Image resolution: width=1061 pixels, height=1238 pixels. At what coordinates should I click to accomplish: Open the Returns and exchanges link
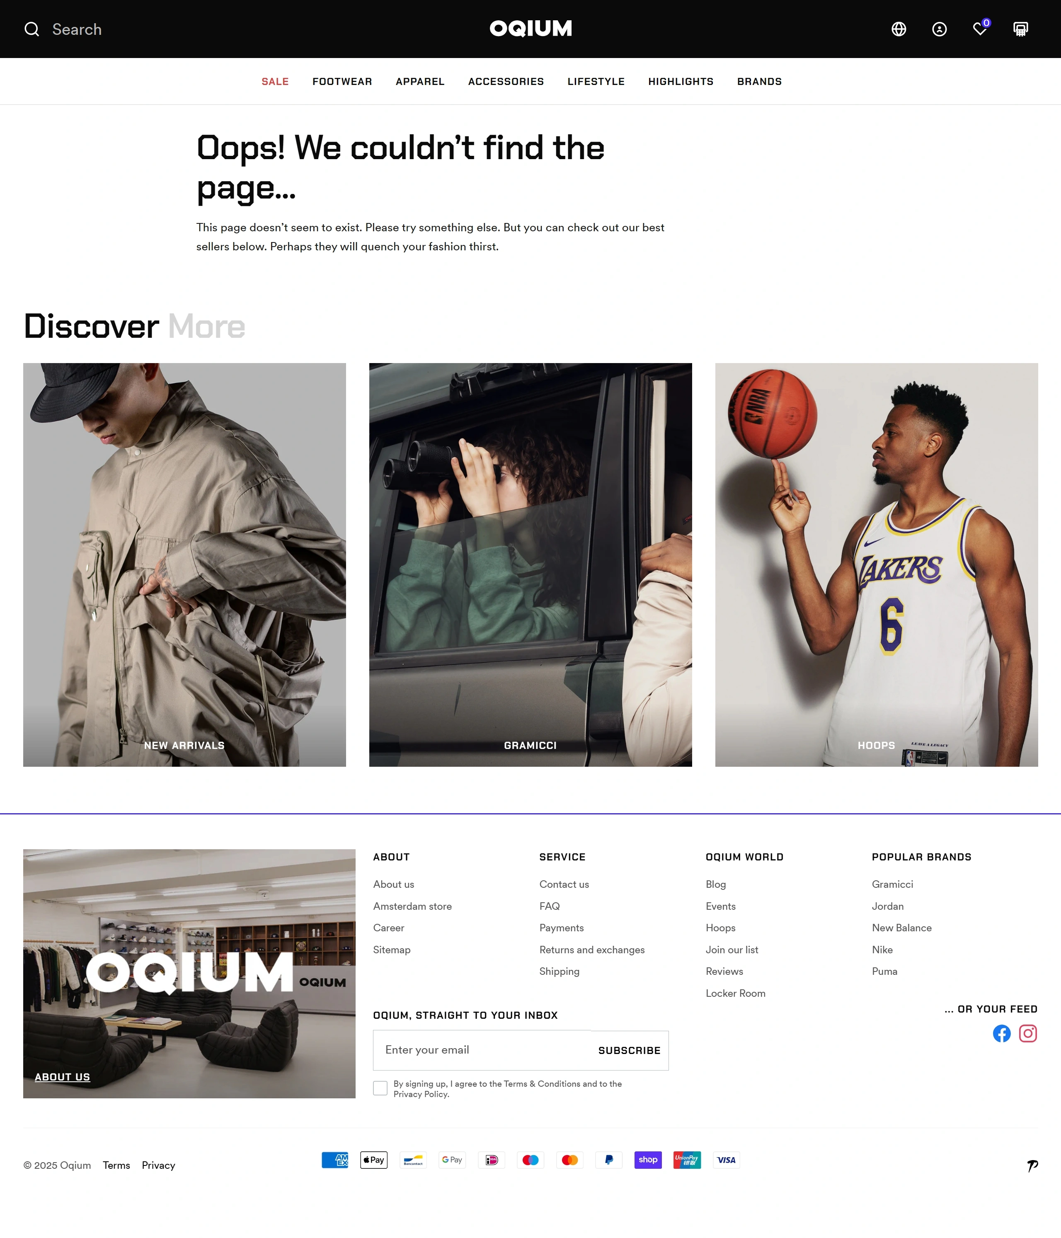pos(592,950)
